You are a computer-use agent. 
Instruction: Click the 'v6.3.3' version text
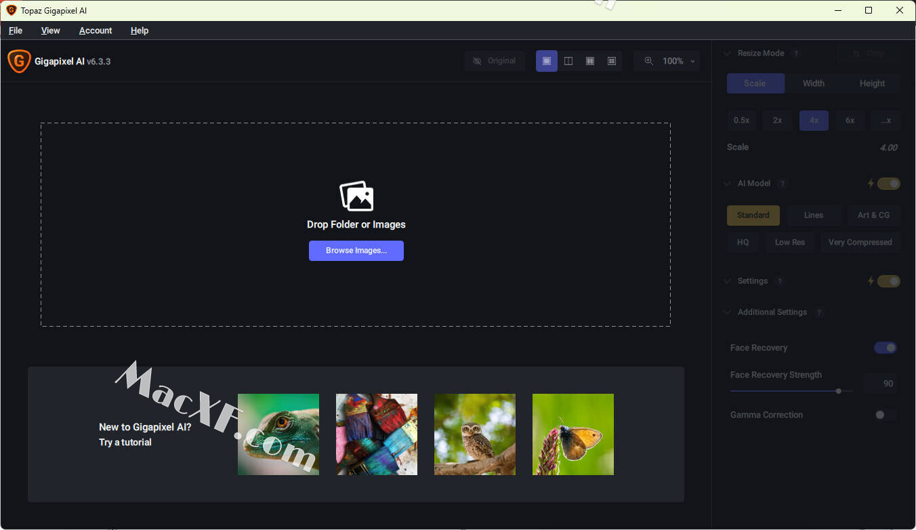pos(99,62)
